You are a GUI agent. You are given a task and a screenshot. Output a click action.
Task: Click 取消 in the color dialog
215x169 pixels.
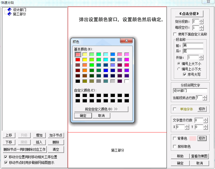coord(101,116)
